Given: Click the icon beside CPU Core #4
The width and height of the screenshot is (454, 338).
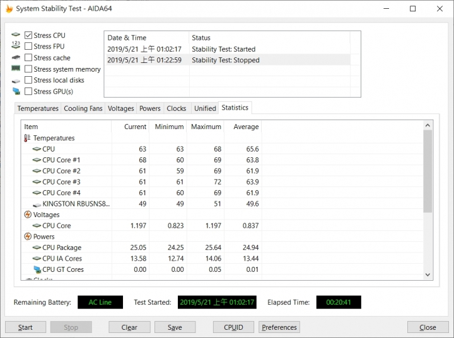Looking at the screenshot, I should 37,193.
